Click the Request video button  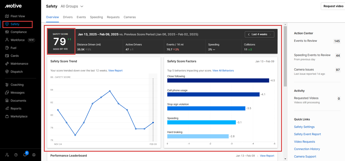pos(333,6)
